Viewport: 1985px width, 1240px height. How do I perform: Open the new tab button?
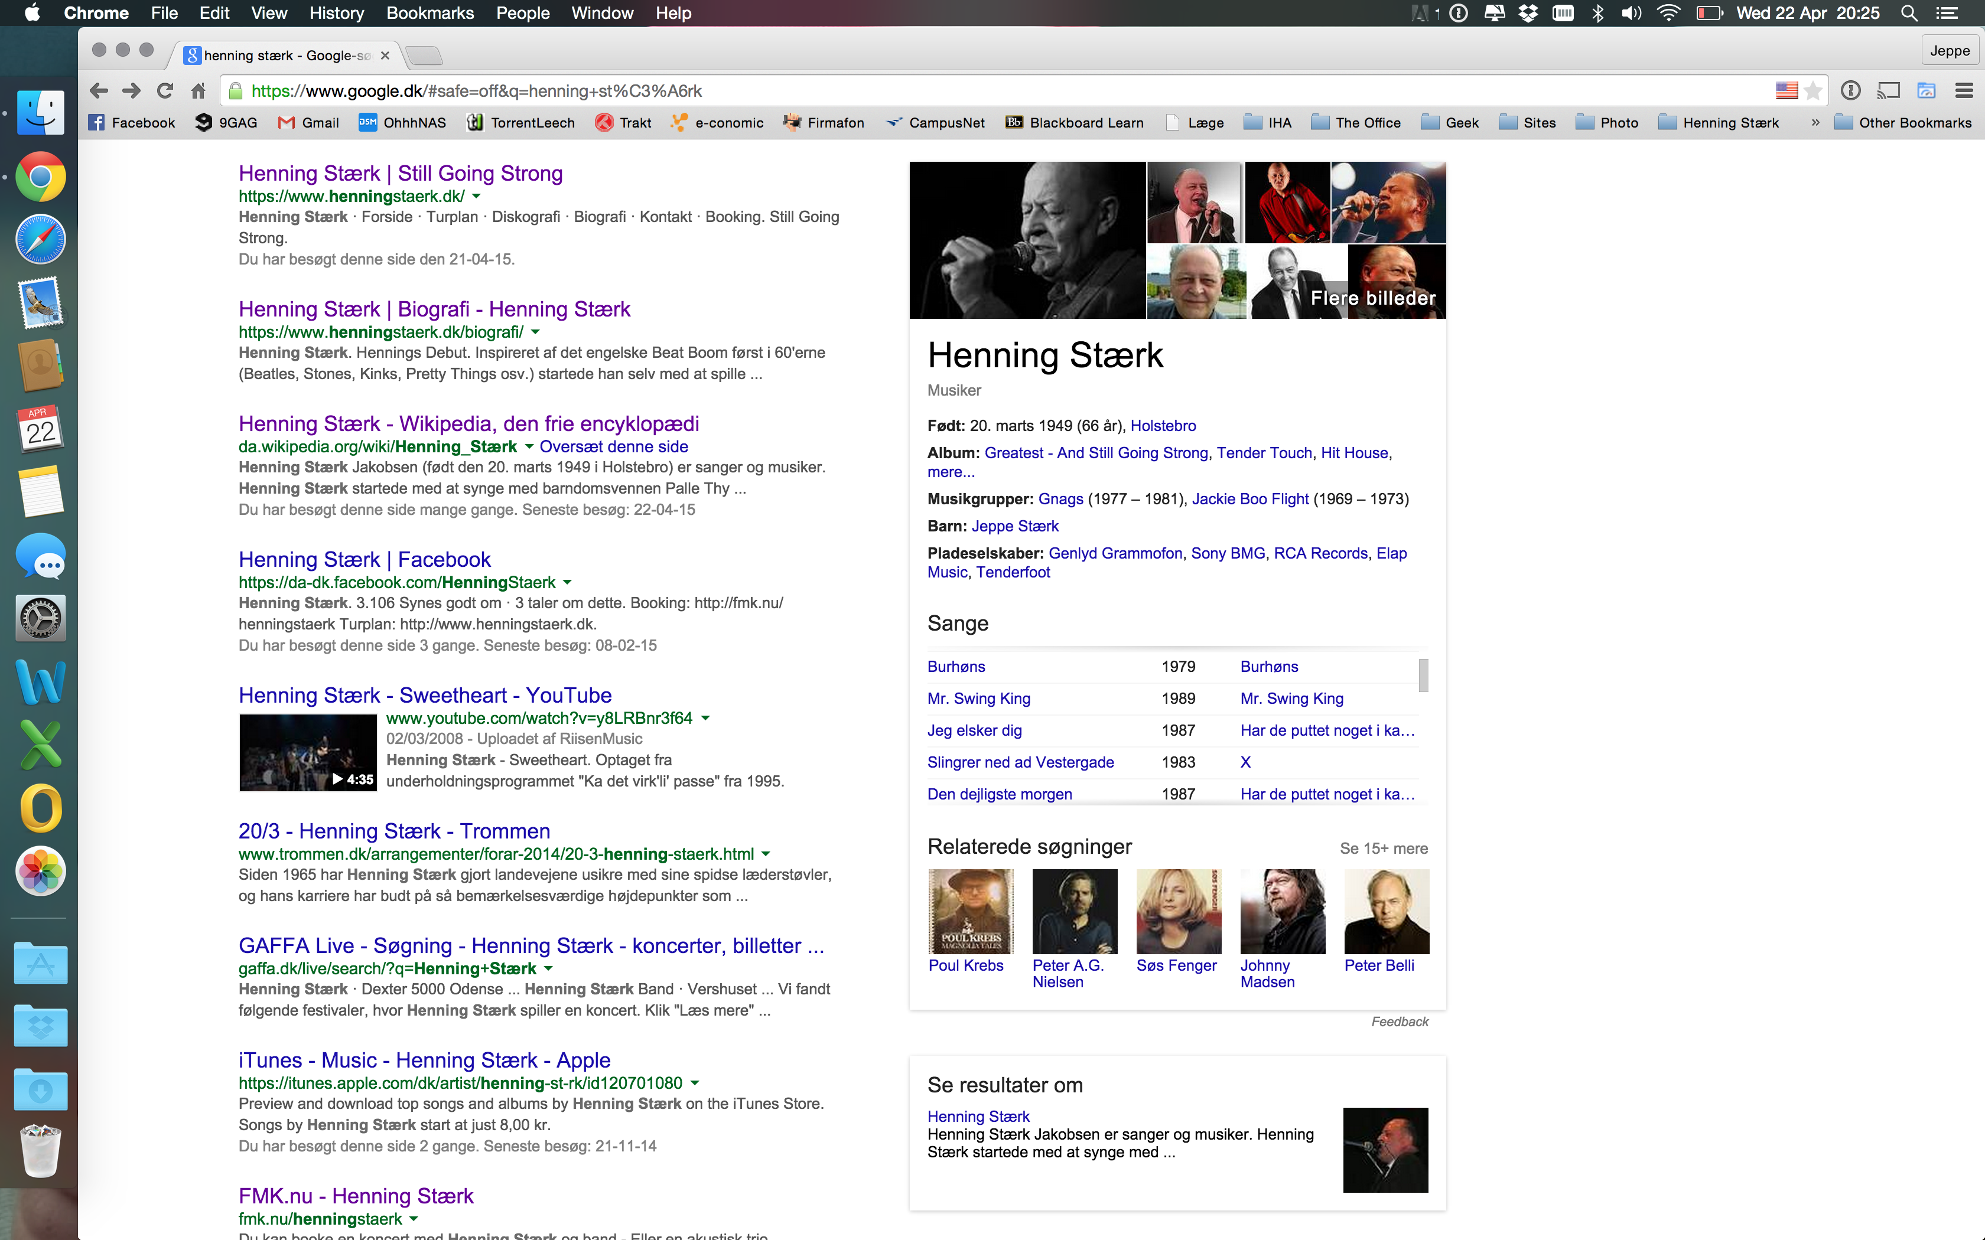pyautogui.click(x=424, y=55)
